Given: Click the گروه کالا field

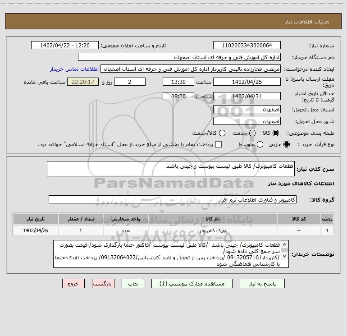Looking at the screenshot, I should pos(173,199).
